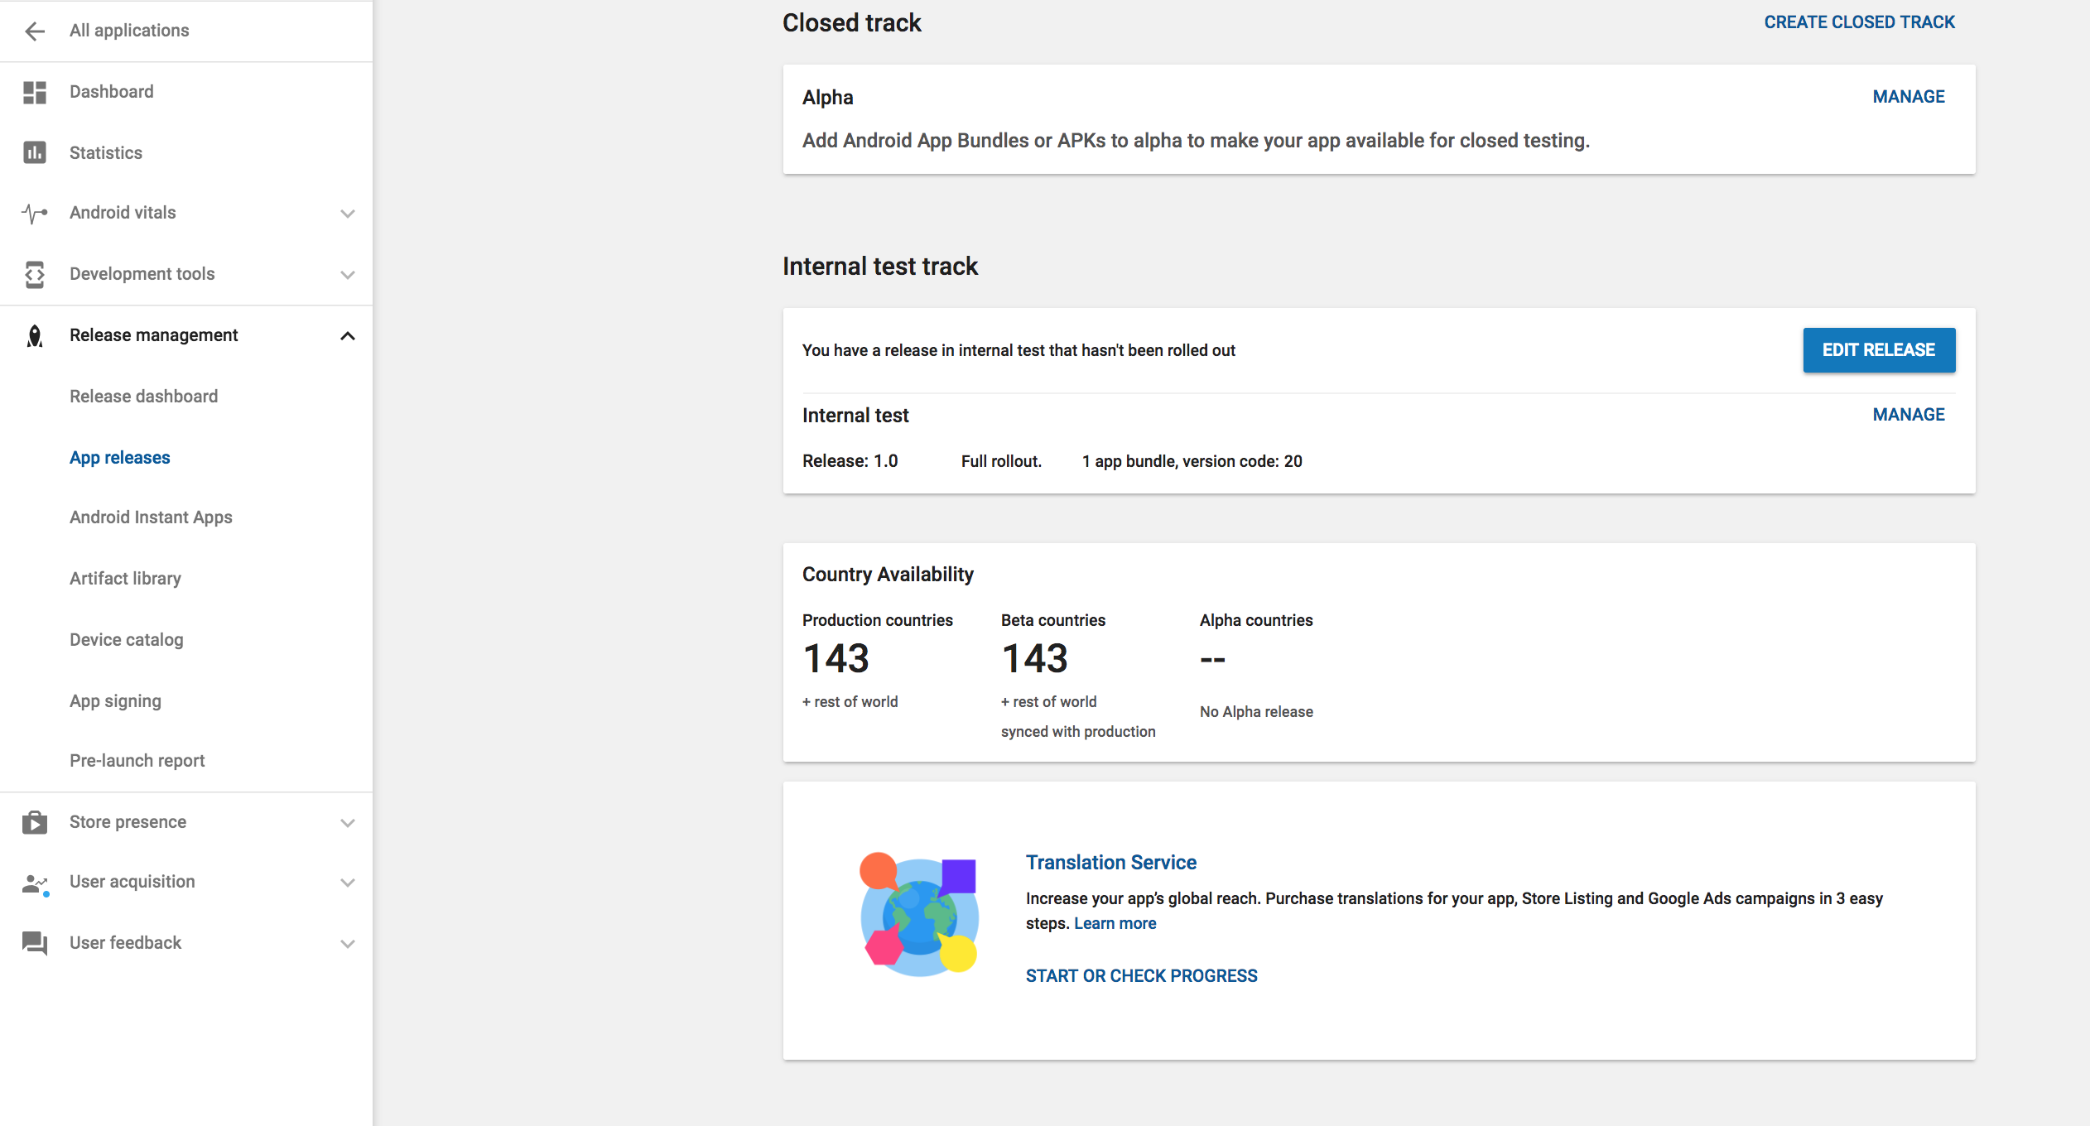Select Release management in sidebar
Viewport: 2090px width, 1126px height.
click(153, 335)
